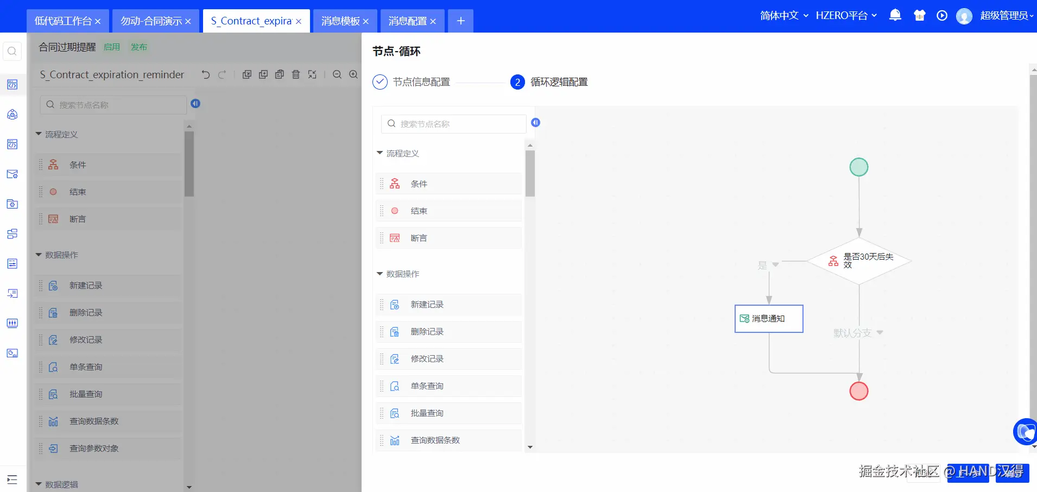Click the 启用 status tag

112,47
